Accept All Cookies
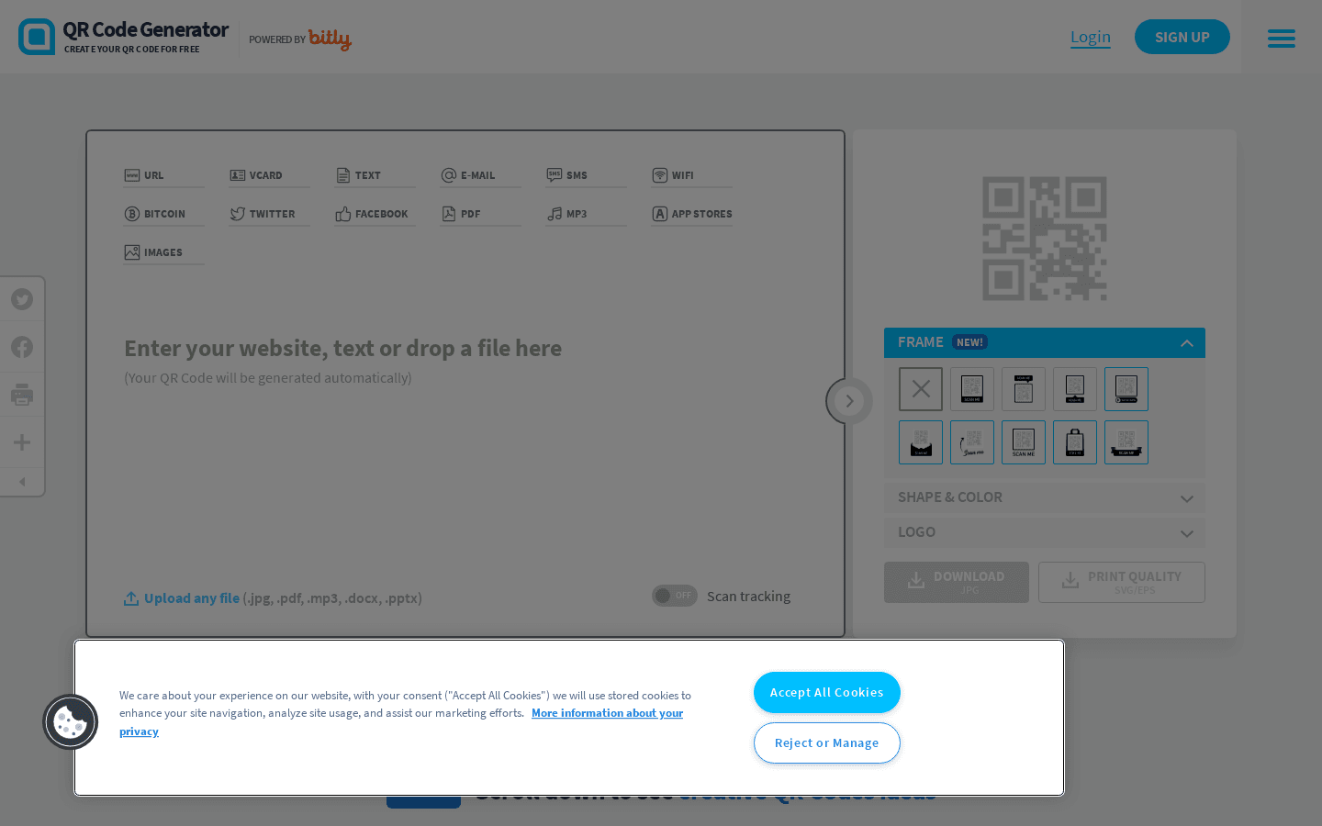1322x826 pixels. click(x=826, y=692)
